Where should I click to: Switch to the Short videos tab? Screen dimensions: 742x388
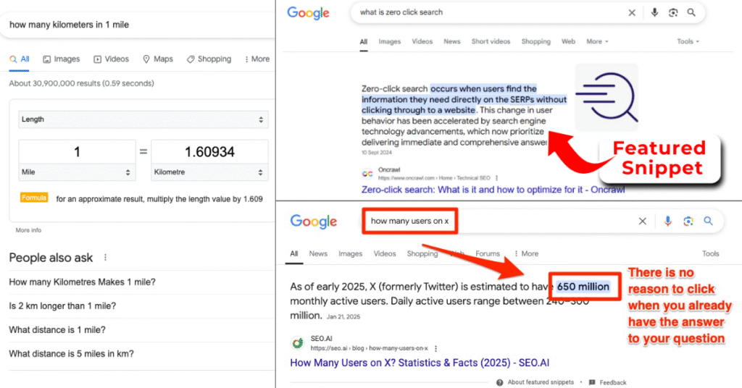click(x=491, y=41)
